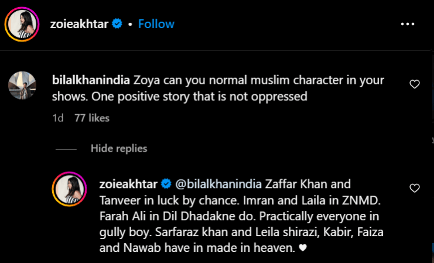The height and width of the screenshot is (263, 434).
Task: Like zoieakhtar's reply with the heart icon
Action: [x=415, y=188]
